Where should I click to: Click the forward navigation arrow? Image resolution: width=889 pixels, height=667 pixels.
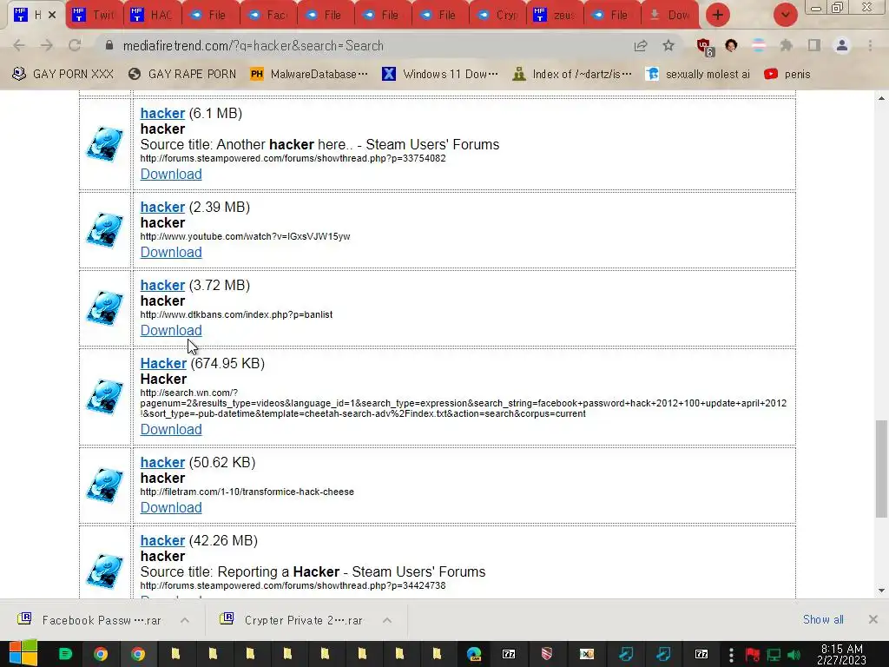(47, 45)
